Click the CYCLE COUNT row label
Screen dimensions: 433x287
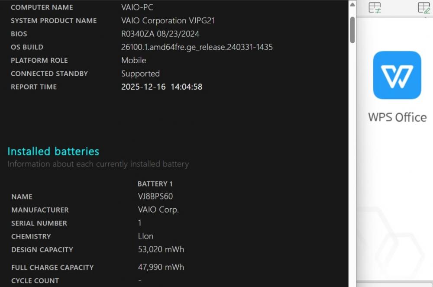click(x=35, y=281)
